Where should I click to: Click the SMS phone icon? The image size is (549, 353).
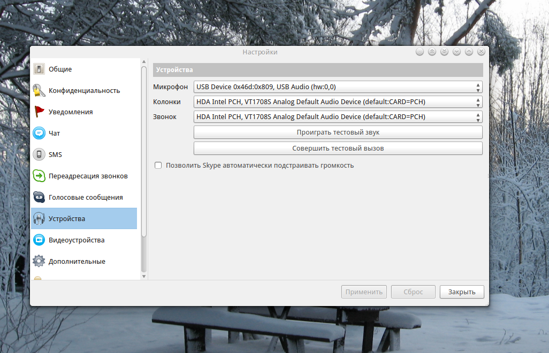[x=39, y=154]
